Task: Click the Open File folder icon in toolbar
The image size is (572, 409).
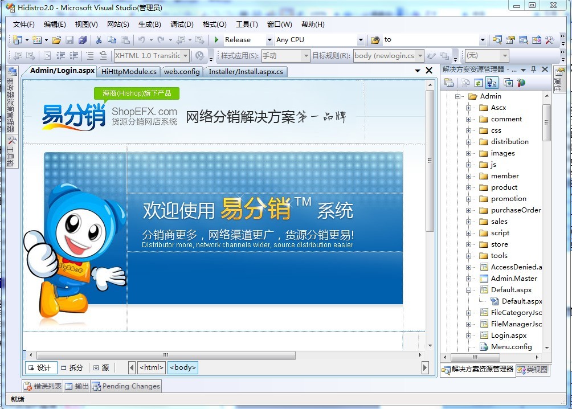Action: tap(56, 40)
